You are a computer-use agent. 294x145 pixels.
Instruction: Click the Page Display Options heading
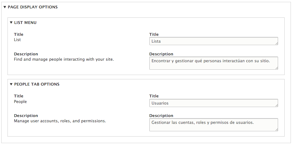(x=33, y=7)
